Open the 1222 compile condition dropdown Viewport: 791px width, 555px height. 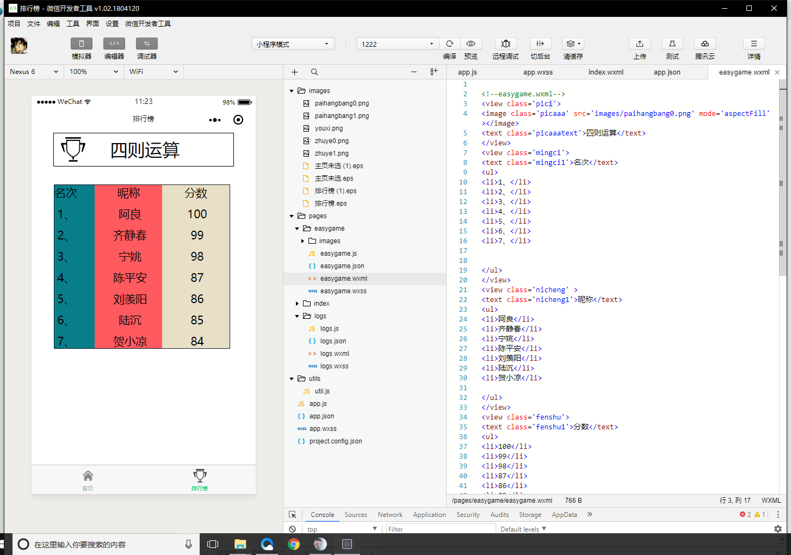pos(398,44)
